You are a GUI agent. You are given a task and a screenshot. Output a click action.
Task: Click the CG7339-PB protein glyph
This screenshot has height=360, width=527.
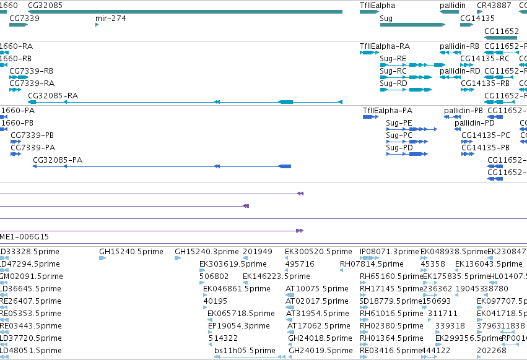point(16,142)
